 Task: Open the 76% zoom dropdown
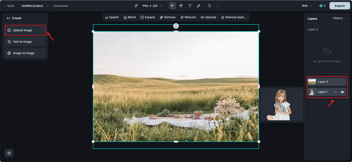pos(307,6)
